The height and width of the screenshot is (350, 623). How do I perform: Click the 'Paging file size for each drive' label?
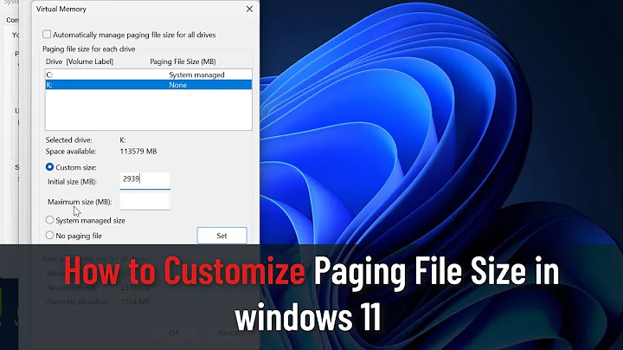[x=88, y=49]
